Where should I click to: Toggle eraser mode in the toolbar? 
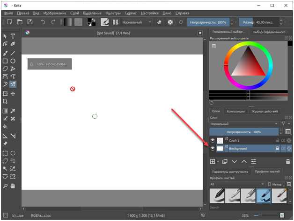(159, 22)
